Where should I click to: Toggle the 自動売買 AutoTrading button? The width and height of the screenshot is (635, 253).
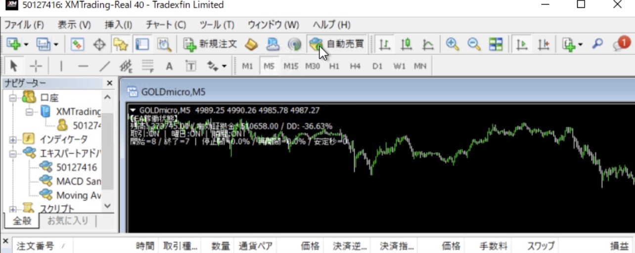point(337,44)
